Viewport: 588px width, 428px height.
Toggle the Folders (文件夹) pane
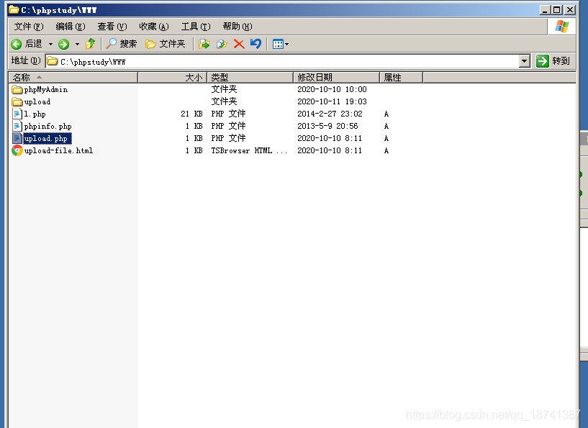tap(166, 44)
